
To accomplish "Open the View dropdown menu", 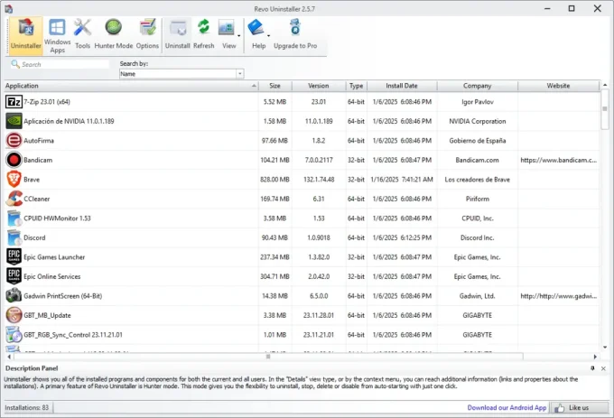I will coord(229,33).
